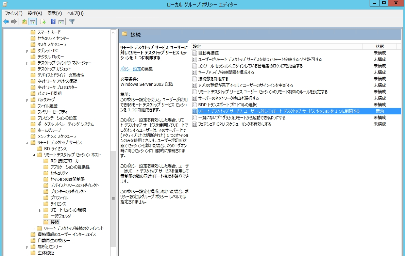Click the policy icon beside サーバーのネットワーク検出を選択する

[195, 98]
